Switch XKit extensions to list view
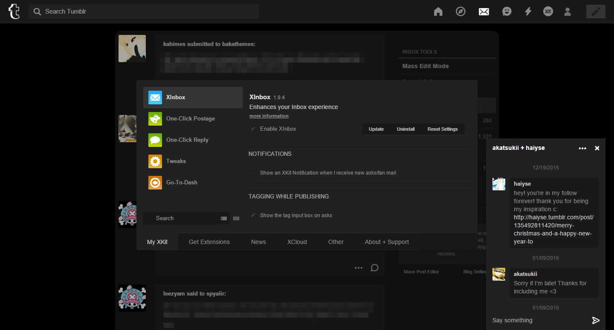 (x=224, y=218)
